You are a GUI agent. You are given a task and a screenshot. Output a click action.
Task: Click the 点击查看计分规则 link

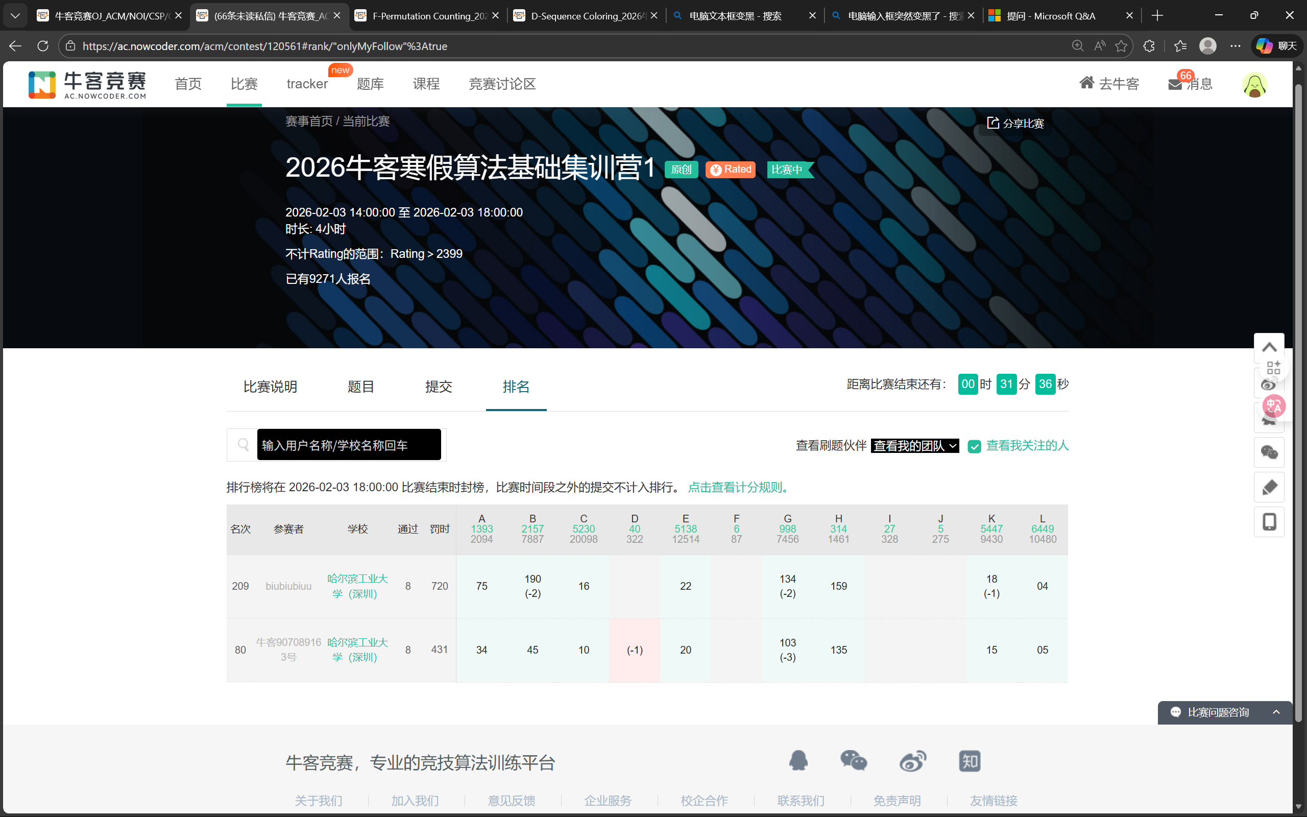[738, 487]
